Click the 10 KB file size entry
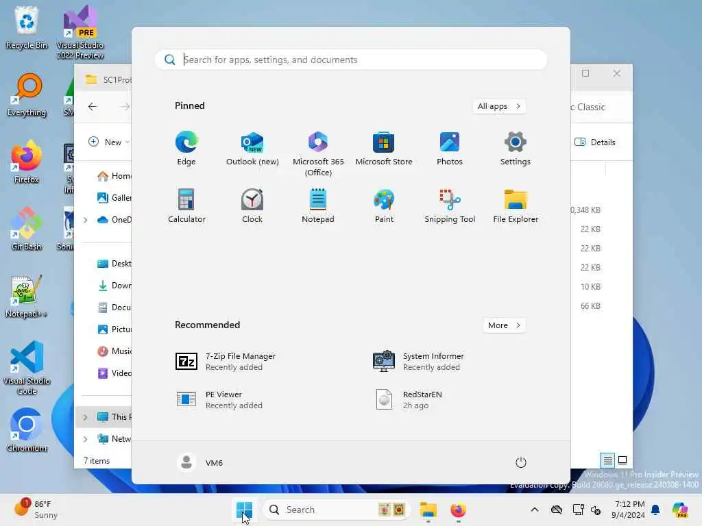 tap(590, 287)
